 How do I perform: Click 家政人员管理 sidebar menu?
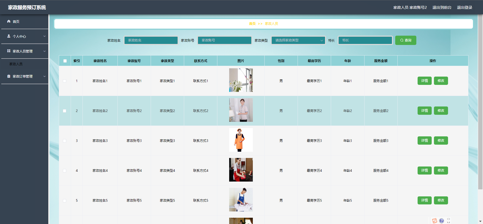point(25,51)
